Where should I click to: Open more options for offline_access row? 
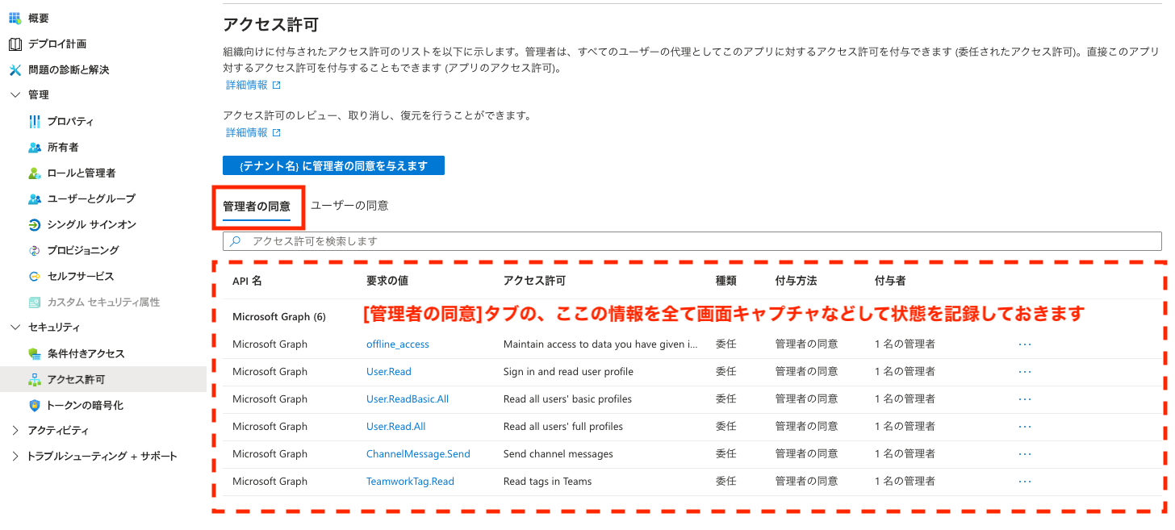[x=1025, y=344]
